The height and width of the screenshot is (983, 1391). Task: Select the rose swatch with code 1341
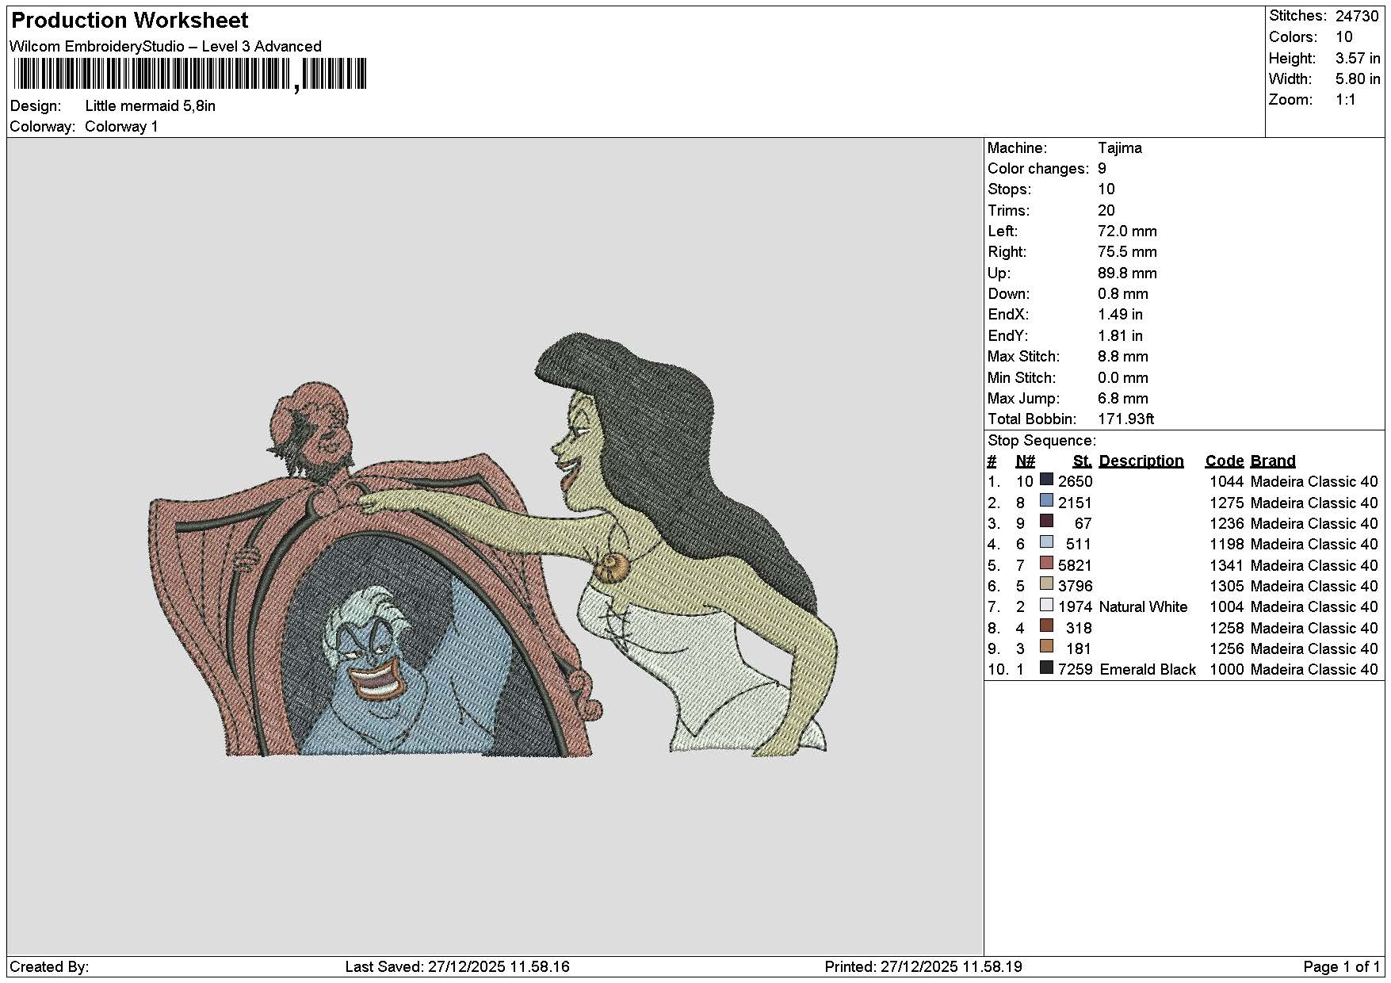(1046, 564)
